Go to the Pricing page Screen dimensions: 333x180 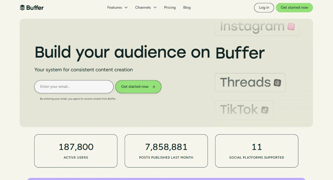[x=170, y=7]
